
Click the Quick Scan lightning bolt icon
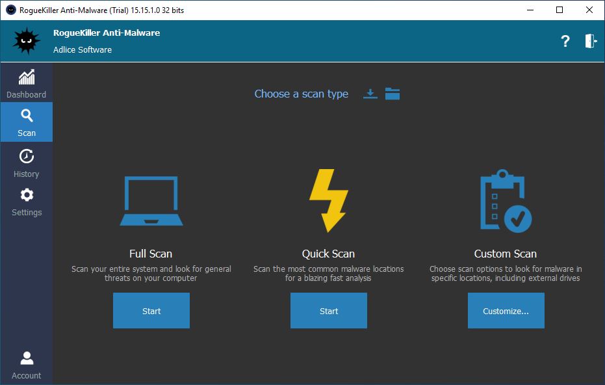coord(328,200)
